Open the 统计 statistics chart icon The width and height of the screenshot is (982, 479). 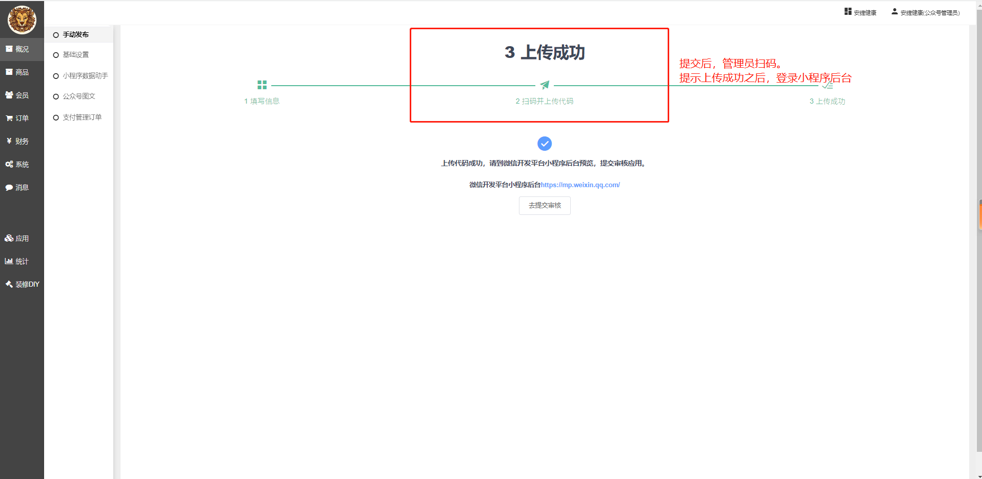(x=9, y=261)
